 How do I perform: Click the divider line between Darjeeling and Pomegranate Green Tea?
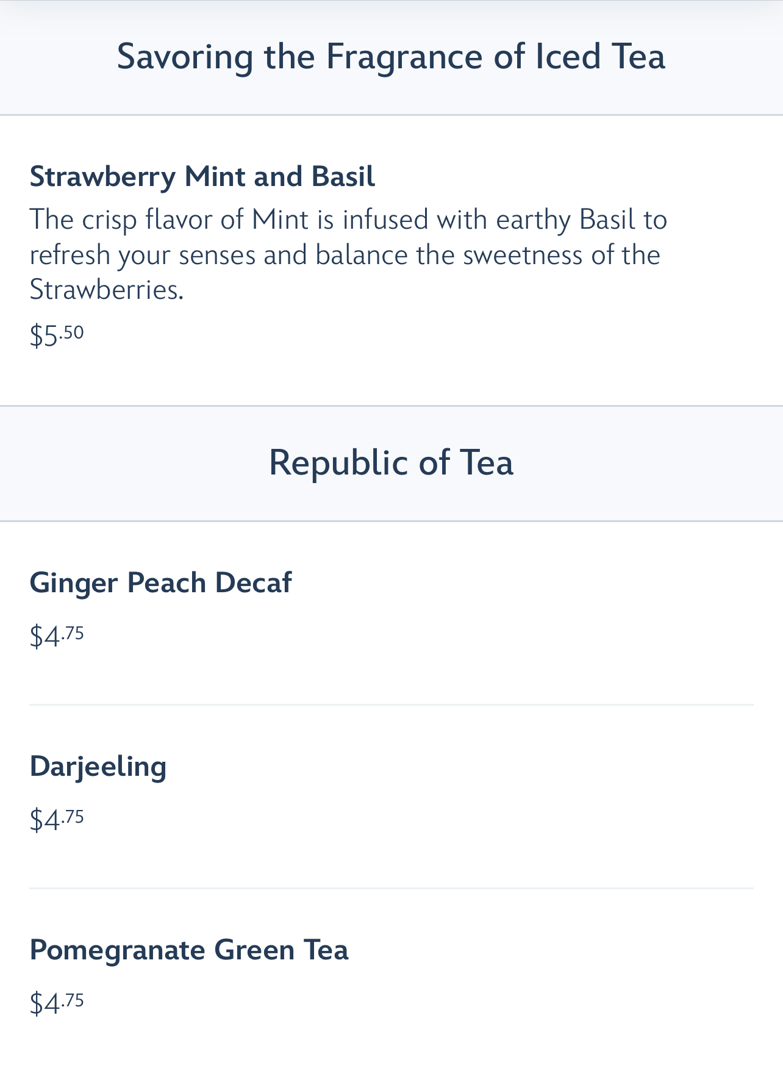click(x=390, y=888)
